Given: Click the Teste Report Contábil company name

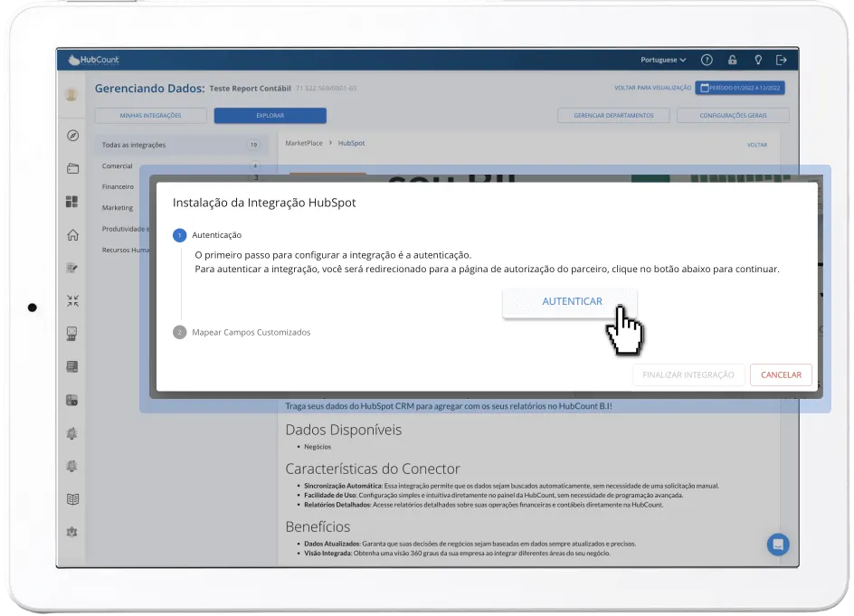Looking at the screenshot, I should pyautogui.click(x=250, y=89).
